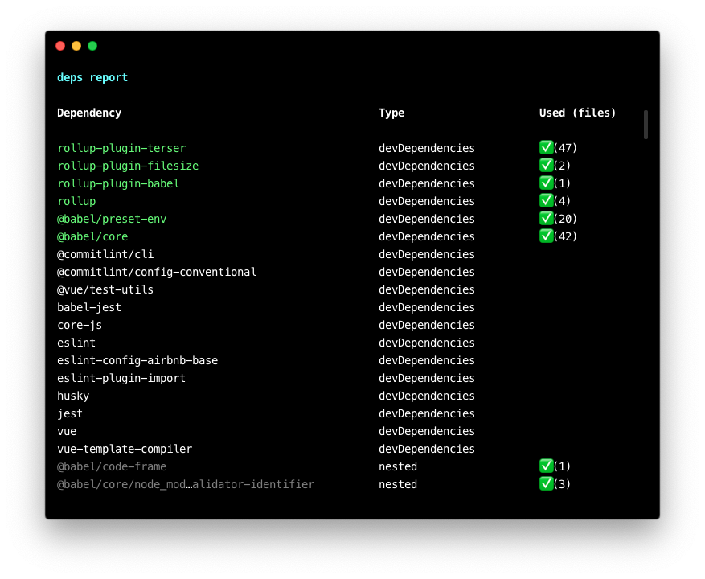705x579 pixels.
Task: Select the eslint-config-airbnb-base entry
Action: pos(137,360)
